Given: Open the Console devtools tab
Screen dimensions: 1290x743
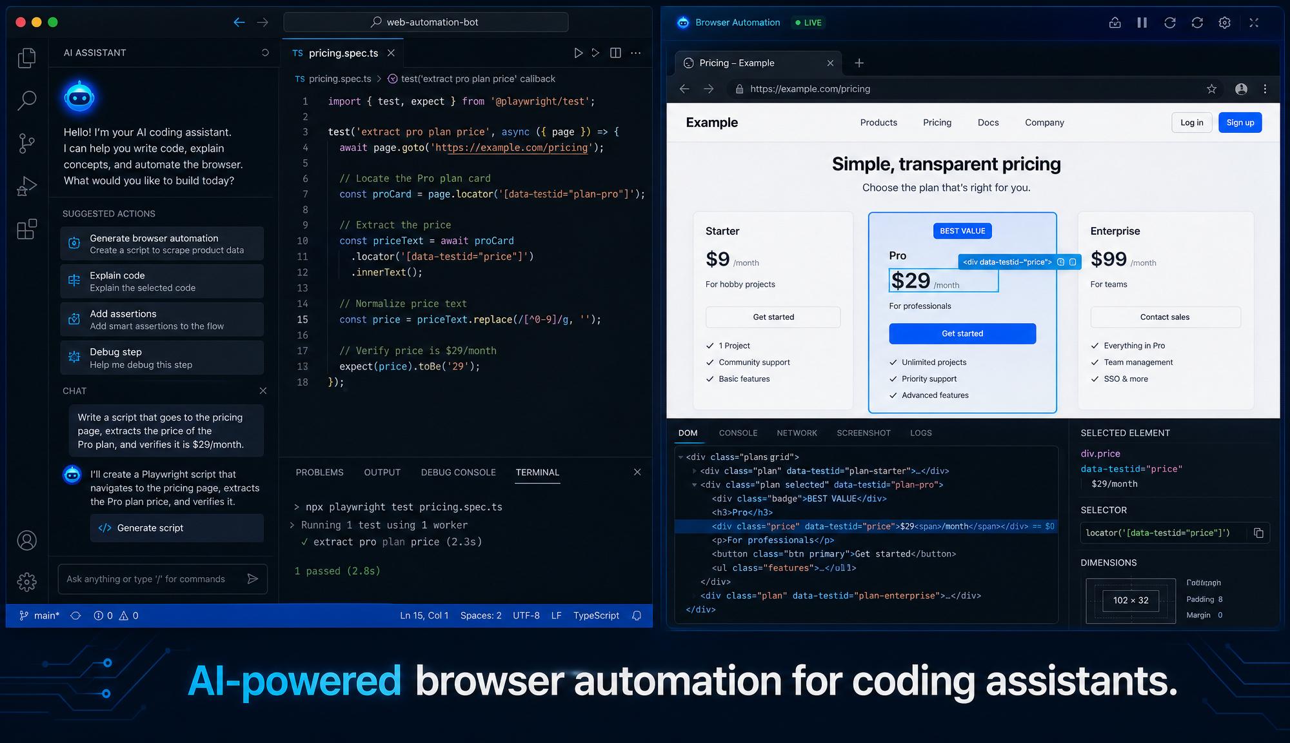Looking at the screenshot, I should click(x=738, y=433).
